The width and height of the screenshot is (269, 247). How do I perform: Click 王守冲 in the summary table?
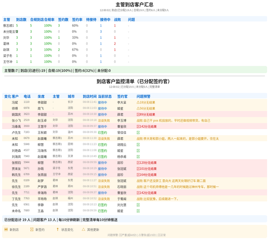pyautogui.click(x=8, y=62)
